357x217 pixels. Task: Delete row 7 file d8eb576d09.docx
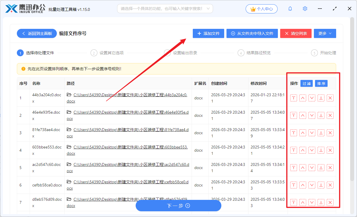tap(330, 202)
